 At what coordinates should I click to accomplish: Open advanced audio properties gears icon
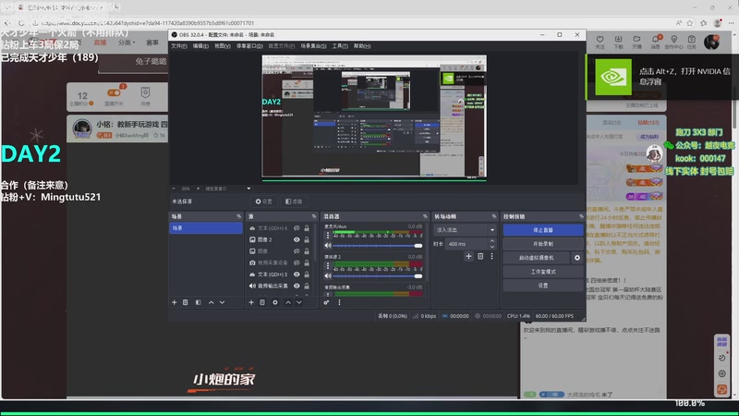[x=326, y=302]
